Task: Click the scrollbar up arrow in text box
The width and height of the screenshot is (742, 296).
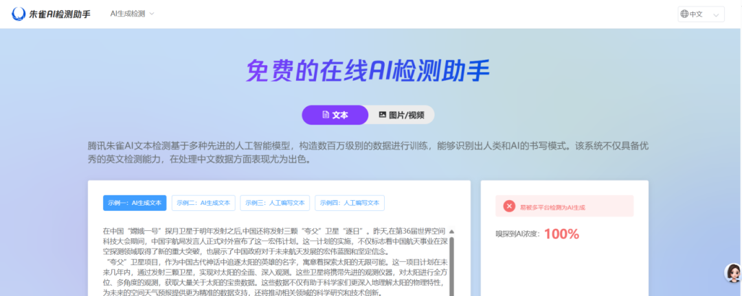Action: (x=451, y=232)
